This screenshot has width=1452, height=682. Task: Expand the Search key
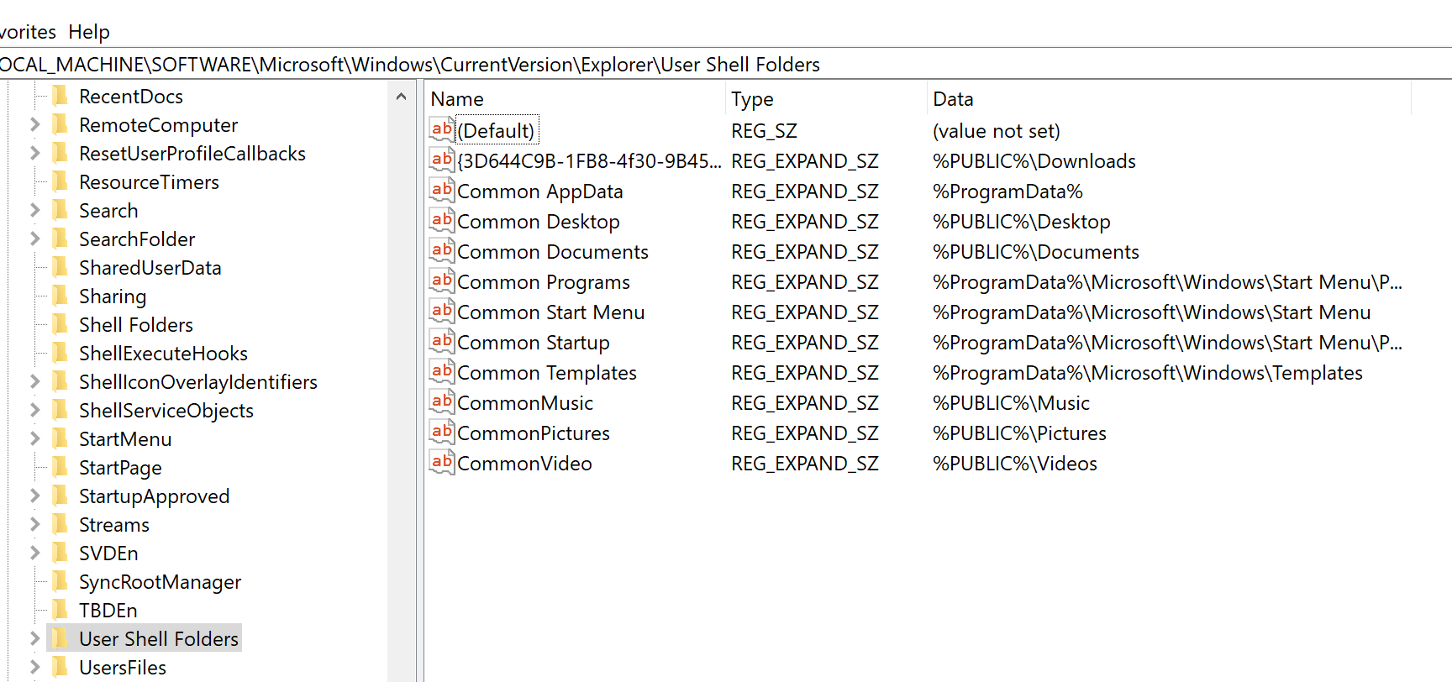34,210
